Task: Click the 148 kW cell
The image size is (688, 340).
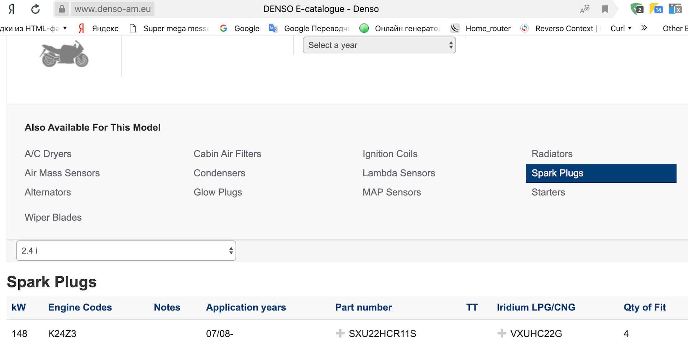Action: (x=19, y=334)
